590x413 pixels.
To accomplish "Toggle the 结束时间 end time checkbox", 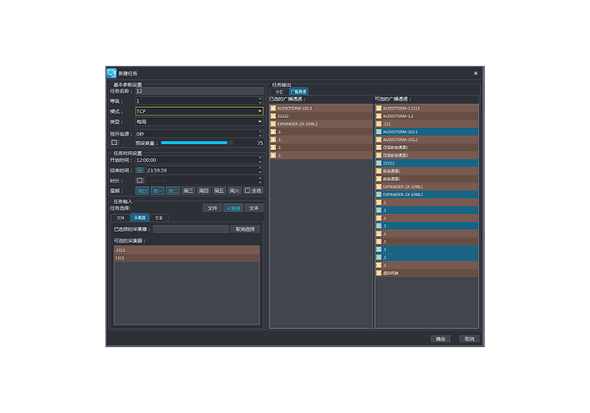I will (x=140, y=170).
